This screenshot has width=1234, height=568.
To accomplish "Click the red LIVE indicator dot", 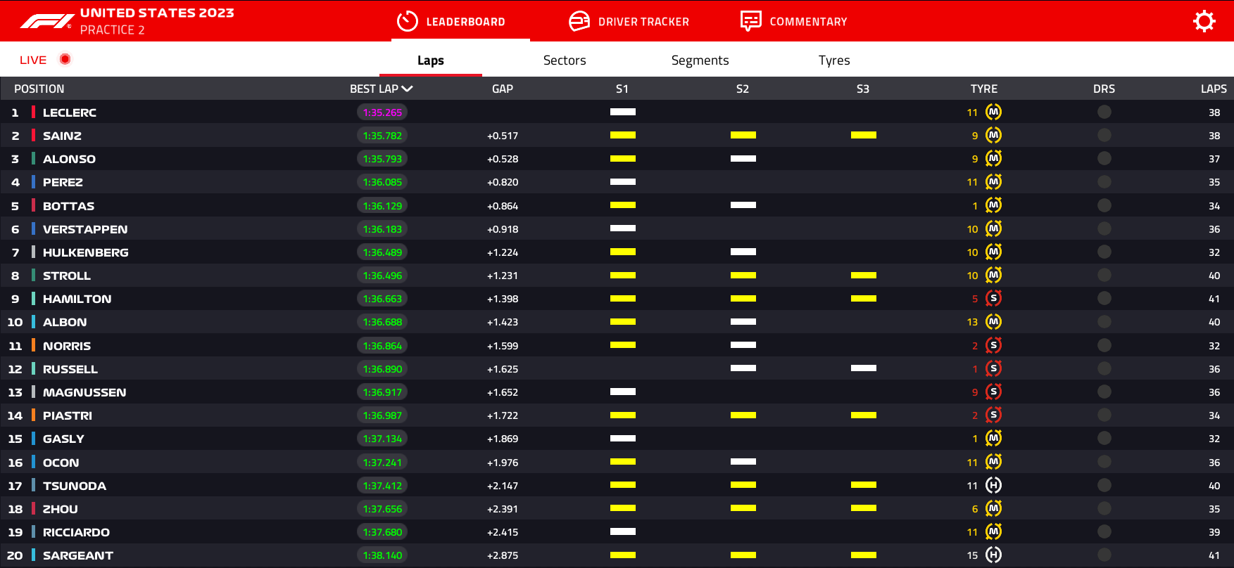I will point(65,59).
